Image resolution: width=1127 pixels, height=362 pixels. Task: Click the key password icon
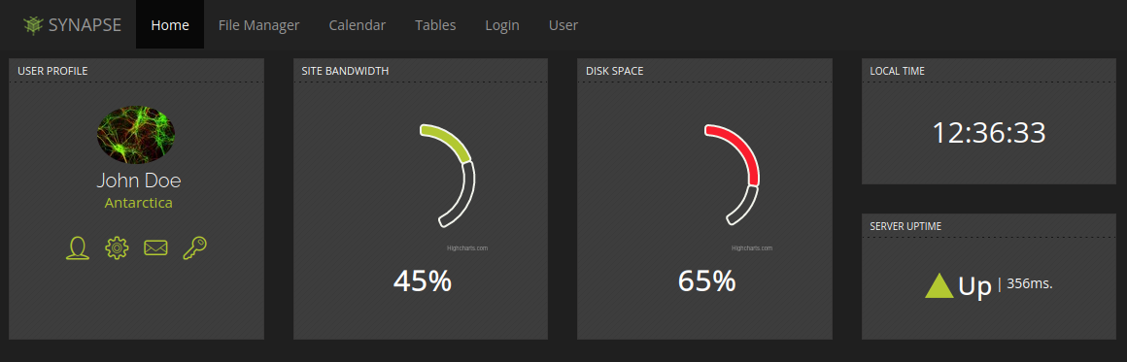(194, 247)
